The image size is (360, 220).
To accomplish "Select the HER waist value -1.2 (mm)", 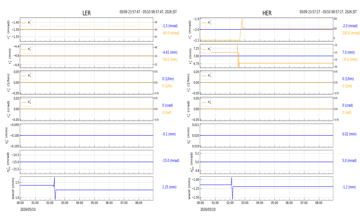I will click(x=349, y=187).
